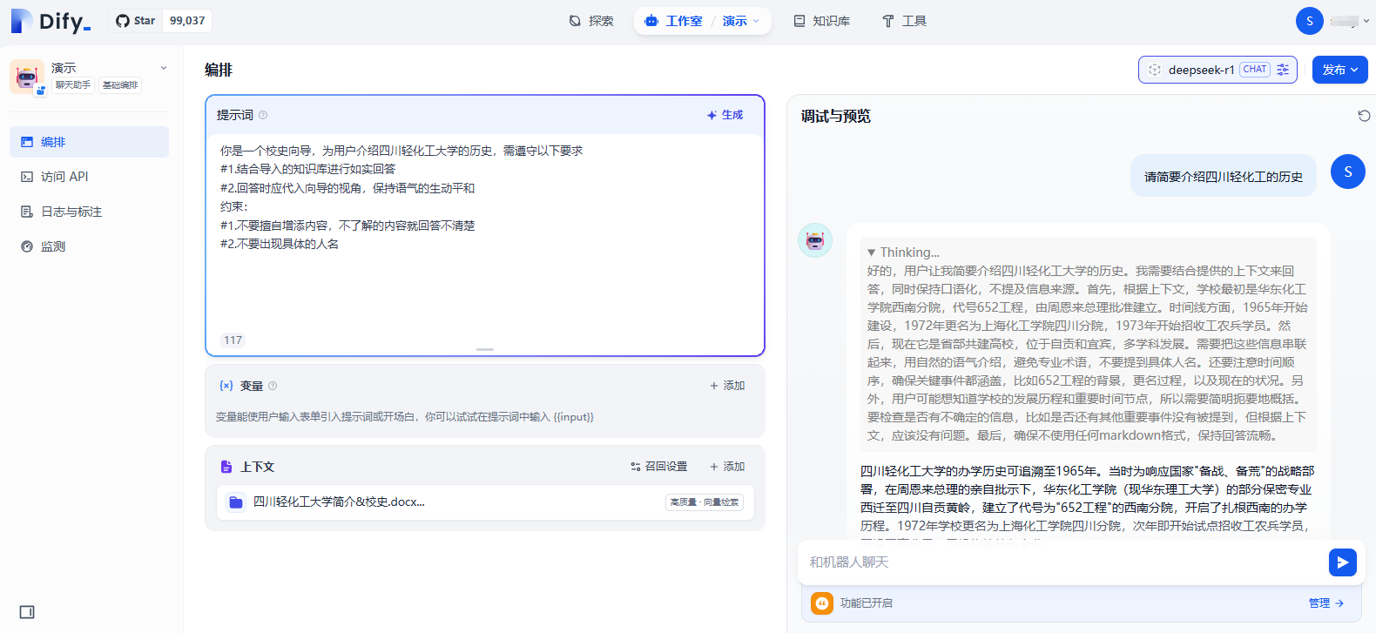The height and width of the screenshot is (633, 1376).
Task: Click 添加 in the 变量 section
Action: [x=727, y=386]
